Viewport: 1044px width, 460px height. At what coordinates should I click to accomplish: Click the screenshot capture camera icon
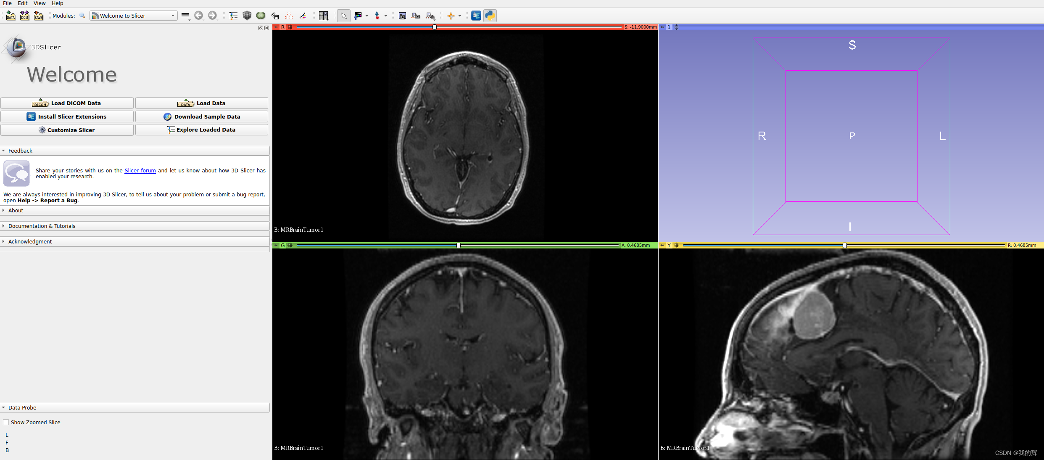pyautogui.click(x=402, y=16)
